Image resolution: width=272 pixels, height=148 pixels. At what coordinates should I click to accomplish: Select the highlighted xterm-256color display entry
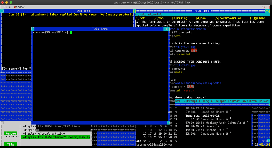tap(56, 137)
